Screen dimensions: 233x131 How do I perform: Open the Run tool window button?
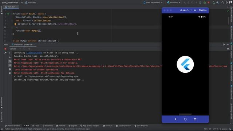pos(26,126)
